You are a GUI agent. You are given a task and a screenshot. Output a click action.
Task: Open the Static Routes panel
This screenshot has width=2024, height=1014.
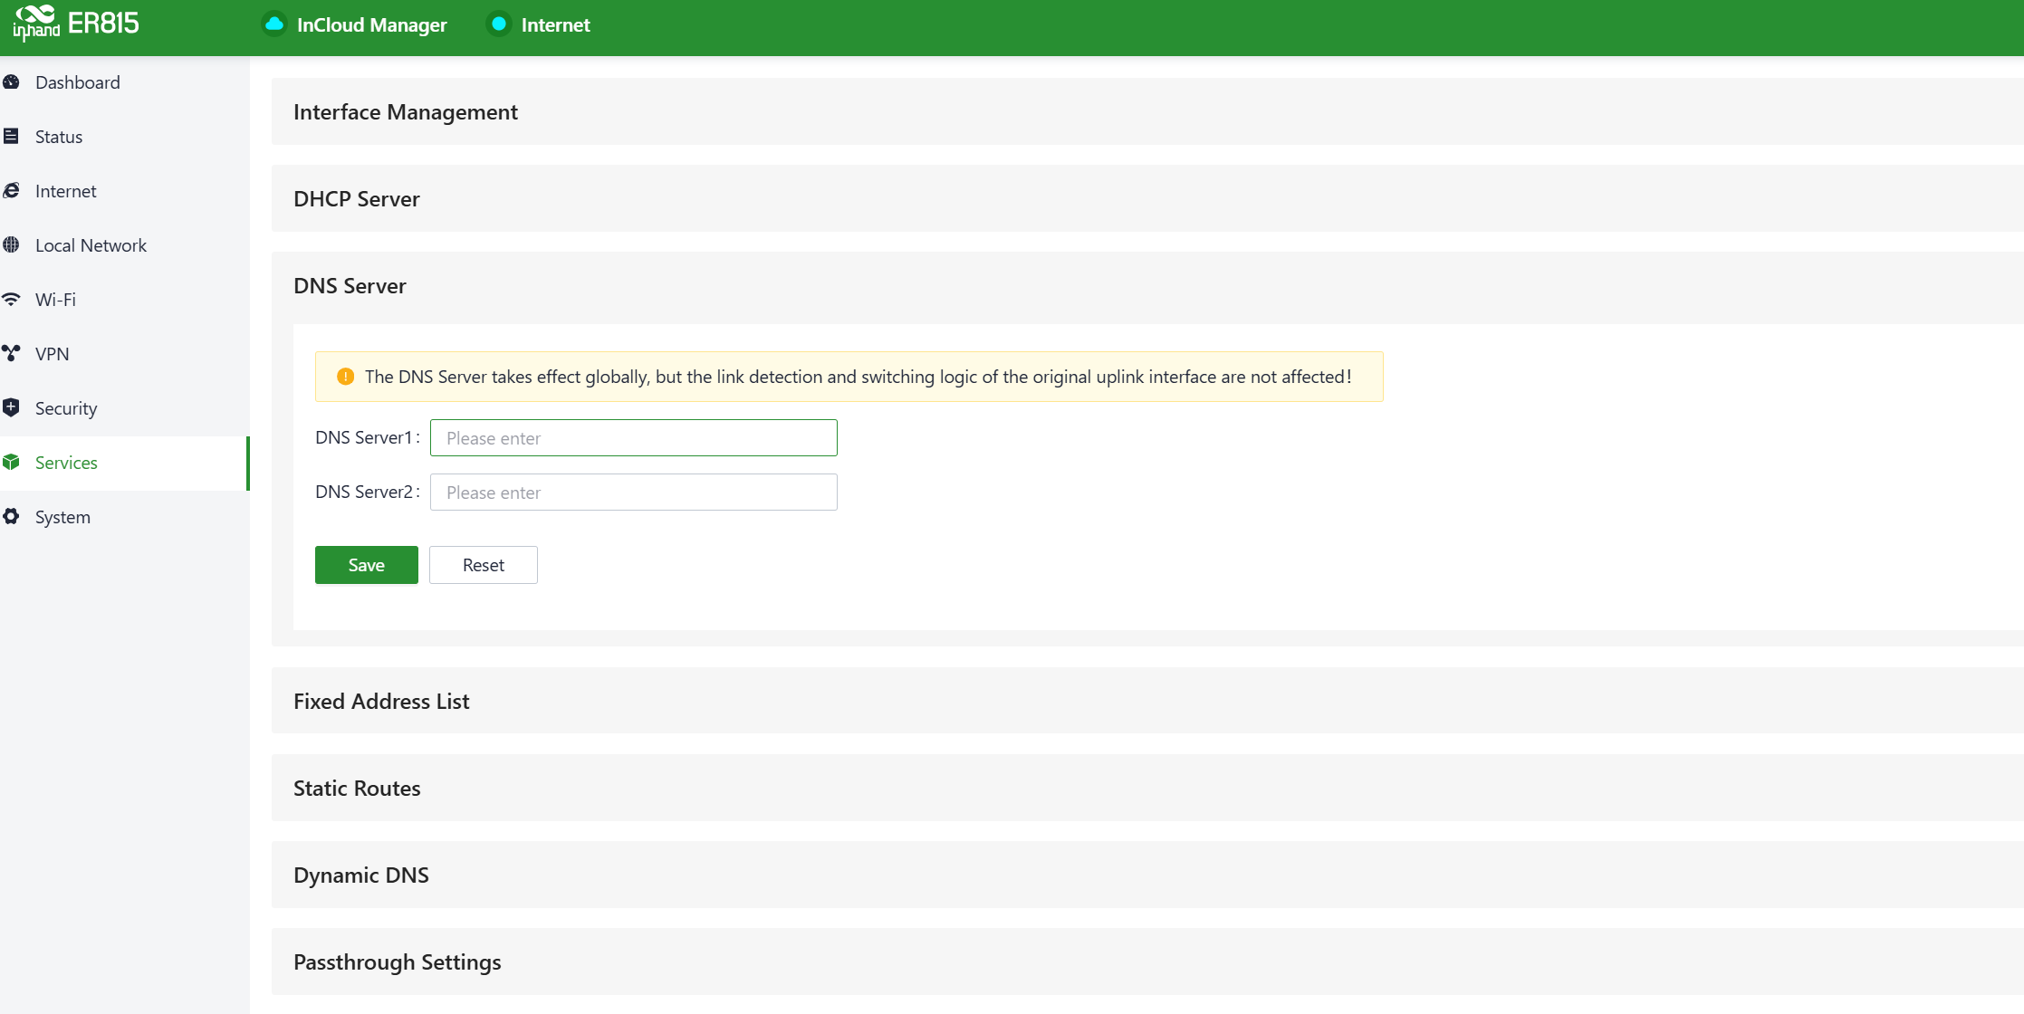pyautogui.click(x=357, y=789)
